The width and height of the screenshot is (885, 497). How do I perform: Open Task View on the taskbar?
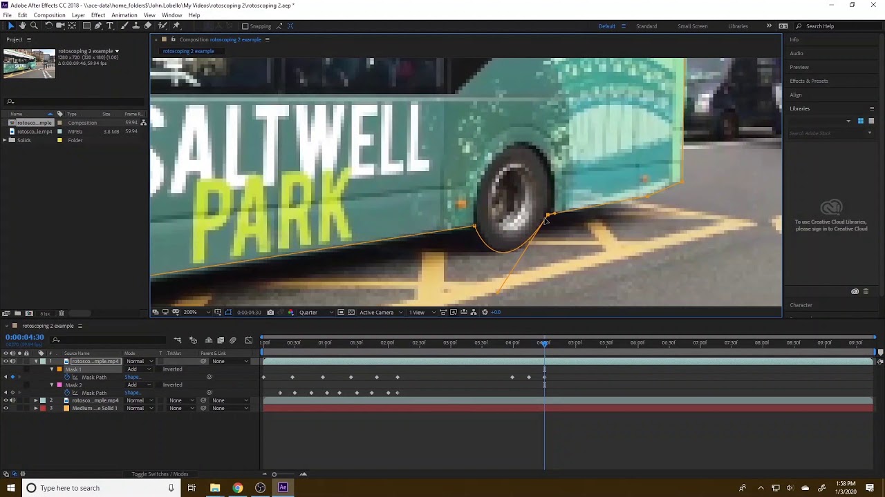(x=192, y=488)
